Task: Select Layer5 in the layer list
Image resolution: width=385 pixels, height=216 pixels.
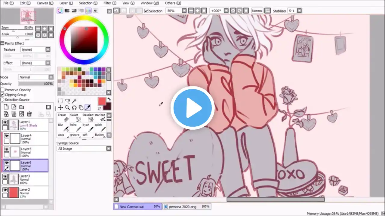Action: (30, 152)
